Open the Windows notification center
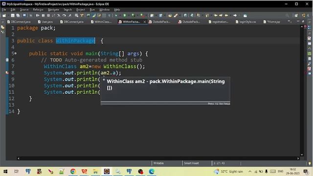 (x=306, y=171)
